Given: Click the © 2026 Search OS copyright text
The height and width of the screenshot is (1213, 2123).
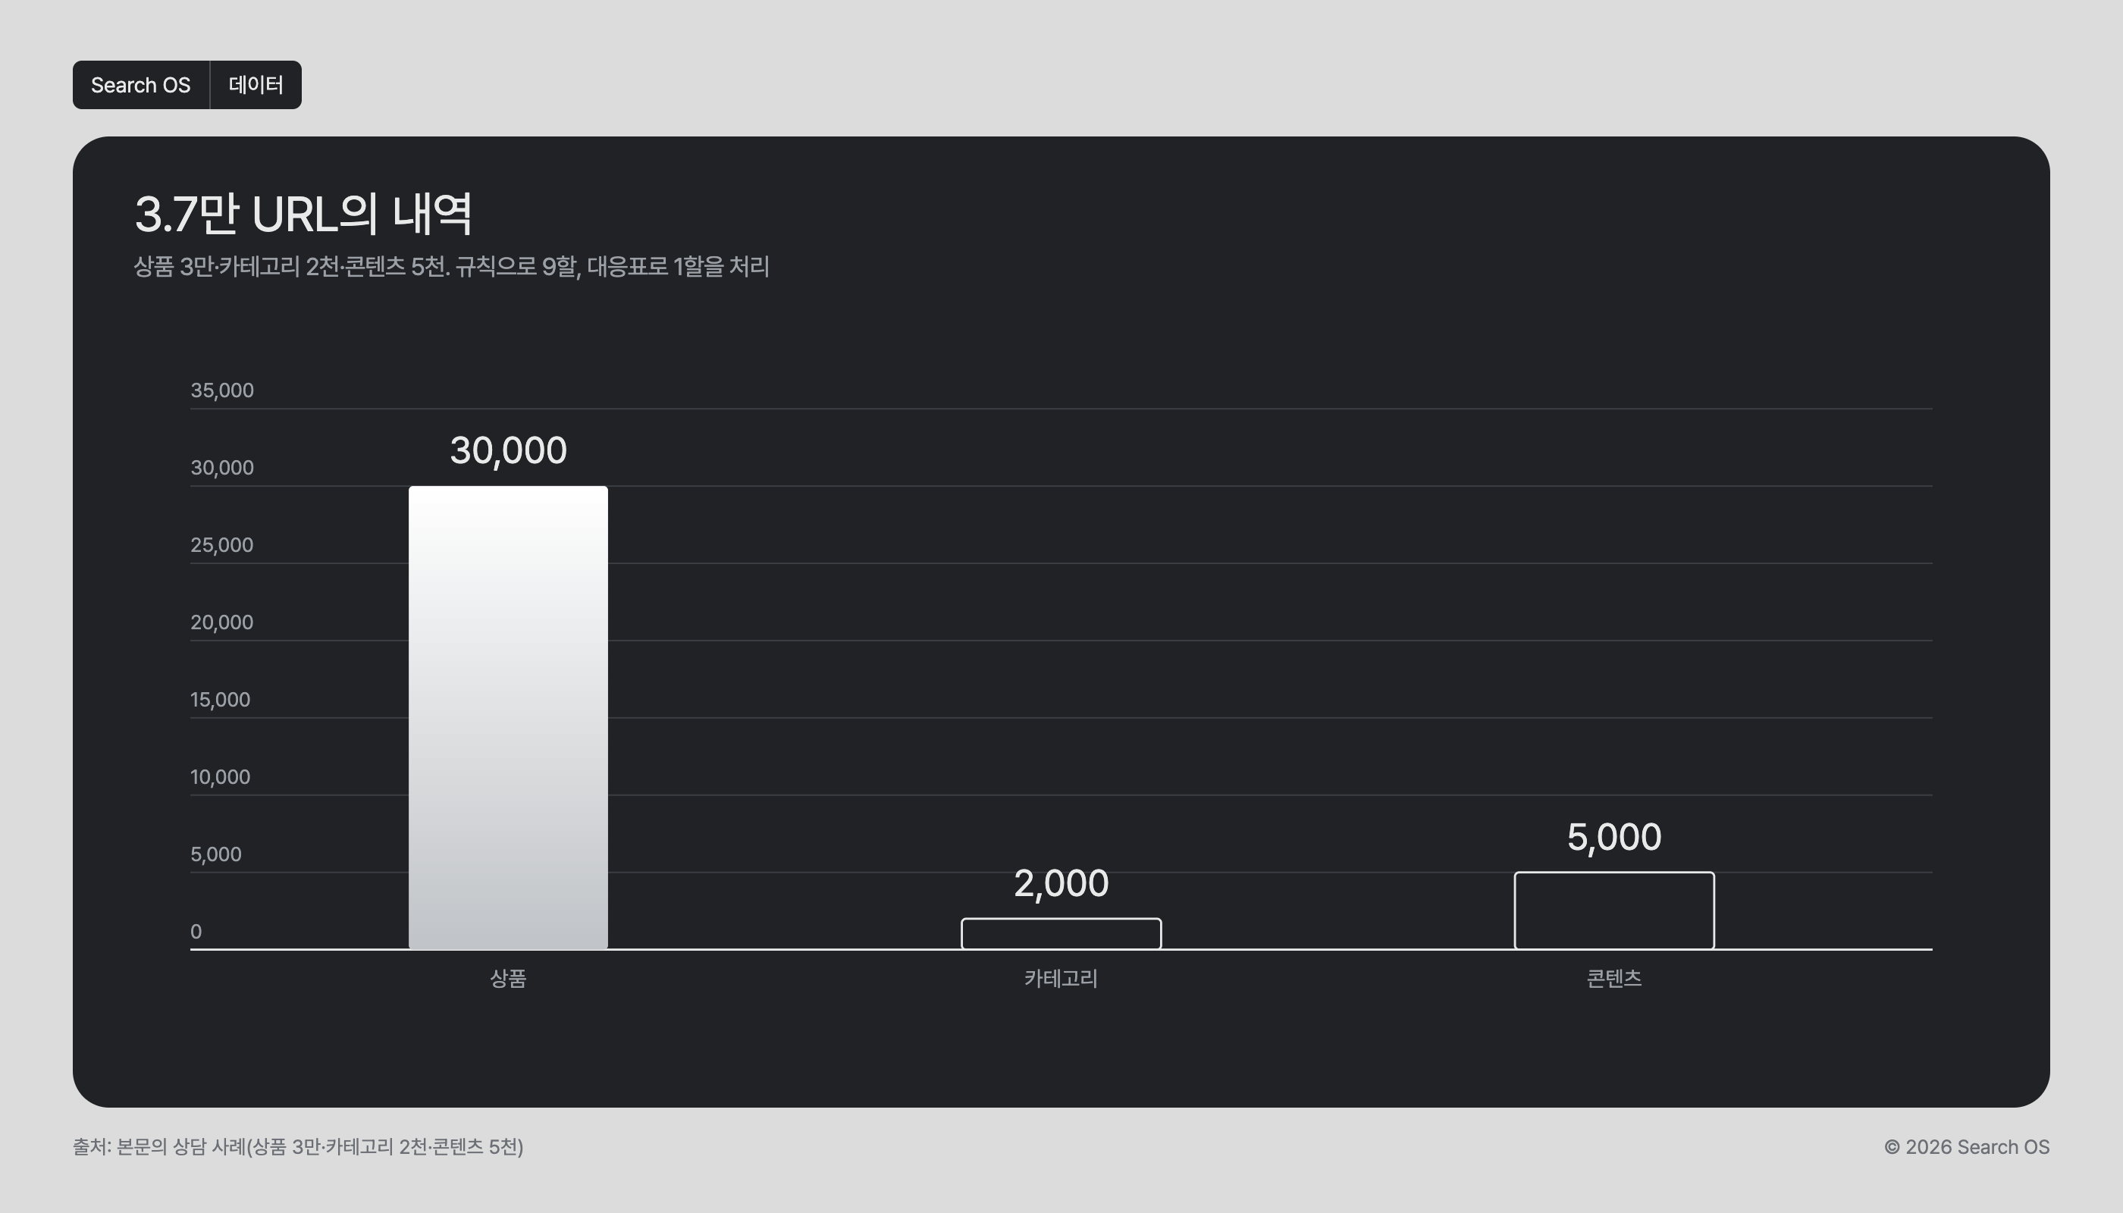Looking at the screenshot, I should pyautogui.click(x=1966, y=1147).
